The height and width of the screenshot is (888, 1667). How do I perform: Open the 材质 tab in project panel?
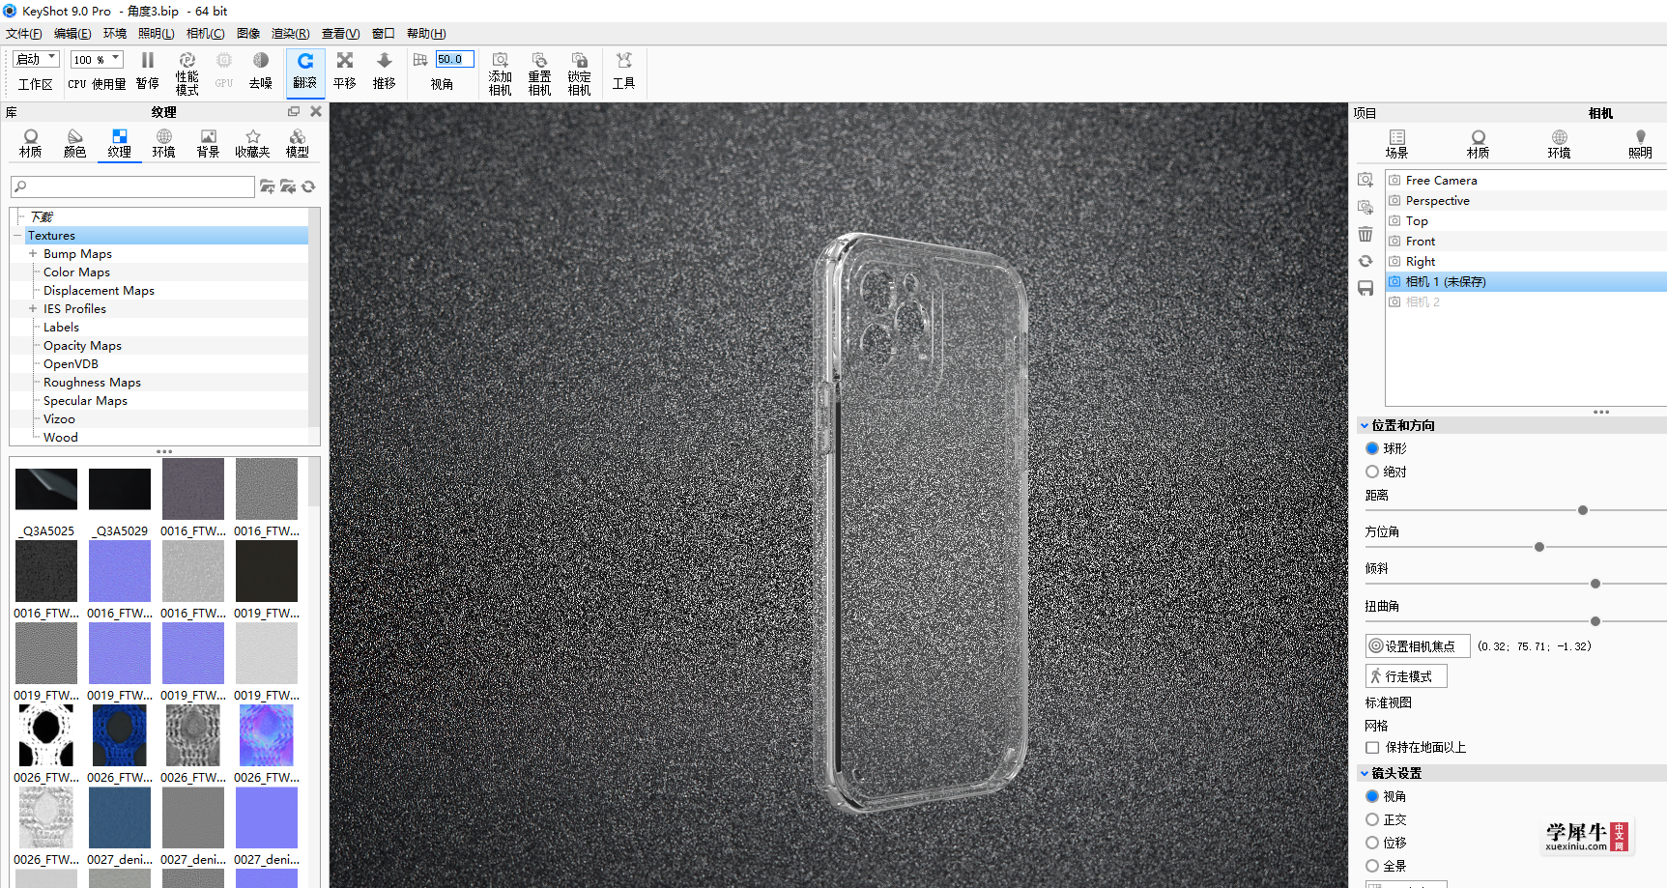pos(1478,144)
